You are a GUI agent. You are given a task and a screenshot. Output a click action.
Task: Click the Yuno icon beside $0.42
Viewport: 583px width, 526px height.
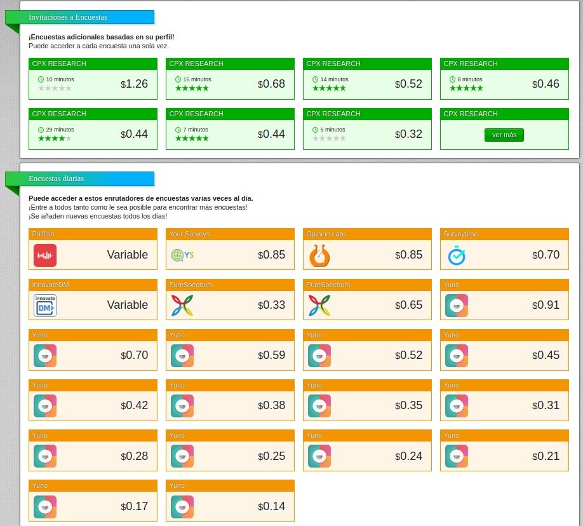tap(45, 406)
